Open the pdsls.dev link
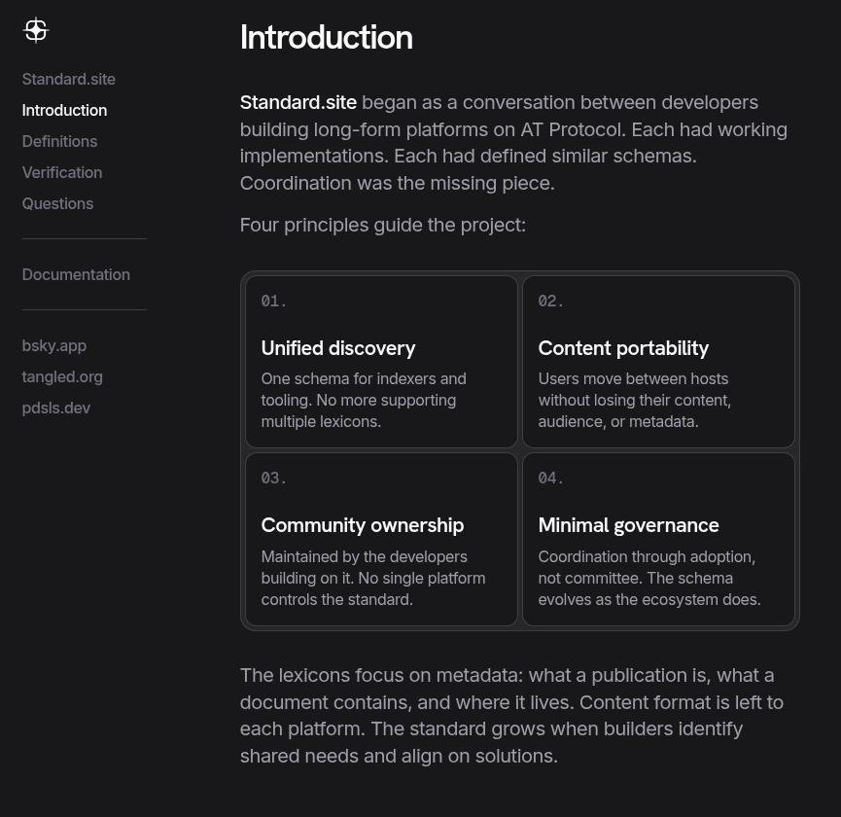841x817 pixels. [x=55, y=408]
